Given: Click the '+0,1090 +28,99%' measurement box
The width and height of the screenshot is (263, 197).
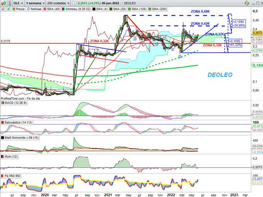Looking at the screenshot, I should (x=239, y=24).
